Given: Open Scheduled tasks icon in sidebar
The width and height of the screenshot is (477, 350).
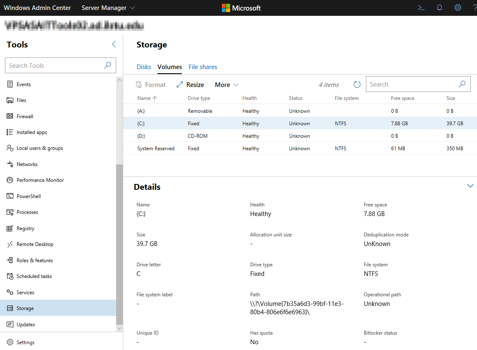Looking at the screenshot, I should (10, 276).
